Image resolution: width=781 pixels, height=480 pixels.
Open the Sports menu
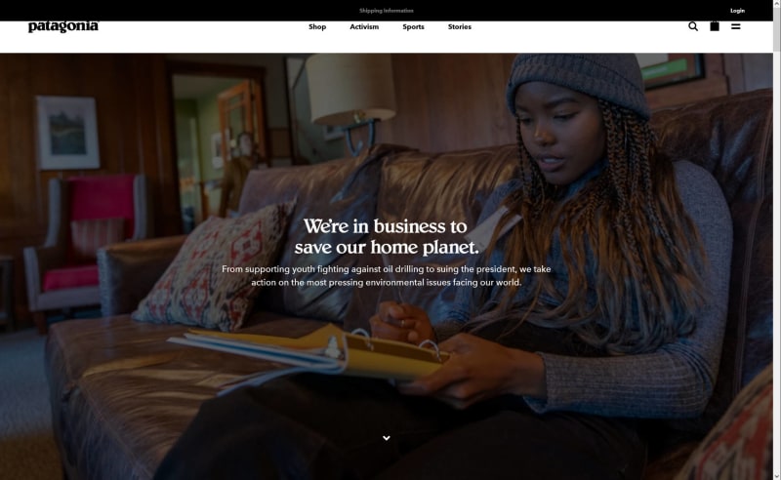[x=413, y=27]
